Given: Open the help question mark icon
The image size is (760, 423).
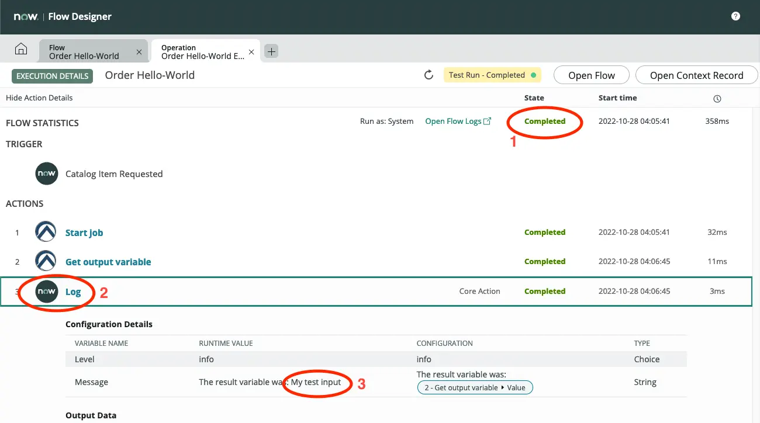Looking at the screenshot, I should coord(735,16).
